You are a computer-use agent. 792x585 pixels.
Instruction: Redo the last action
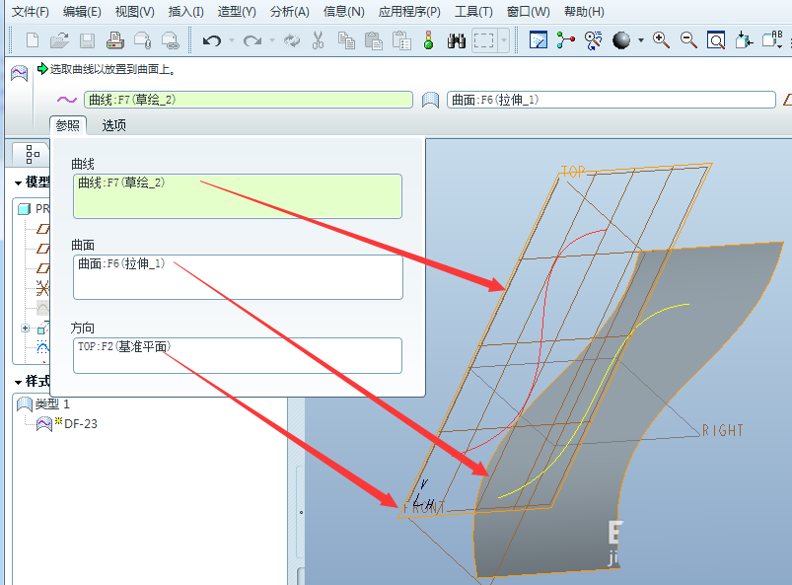point(252,40)
